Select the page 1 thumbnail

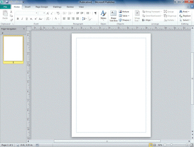coord(13,50)
